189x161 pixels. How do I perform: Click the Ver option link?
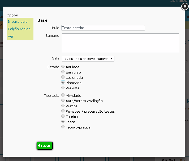click(11, 36)
